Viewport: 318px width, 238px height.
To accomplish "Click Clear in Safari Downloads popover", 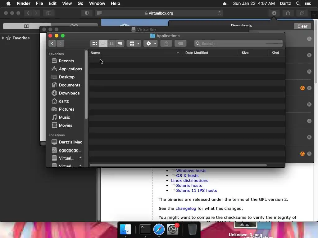I will tap(302, 26).
